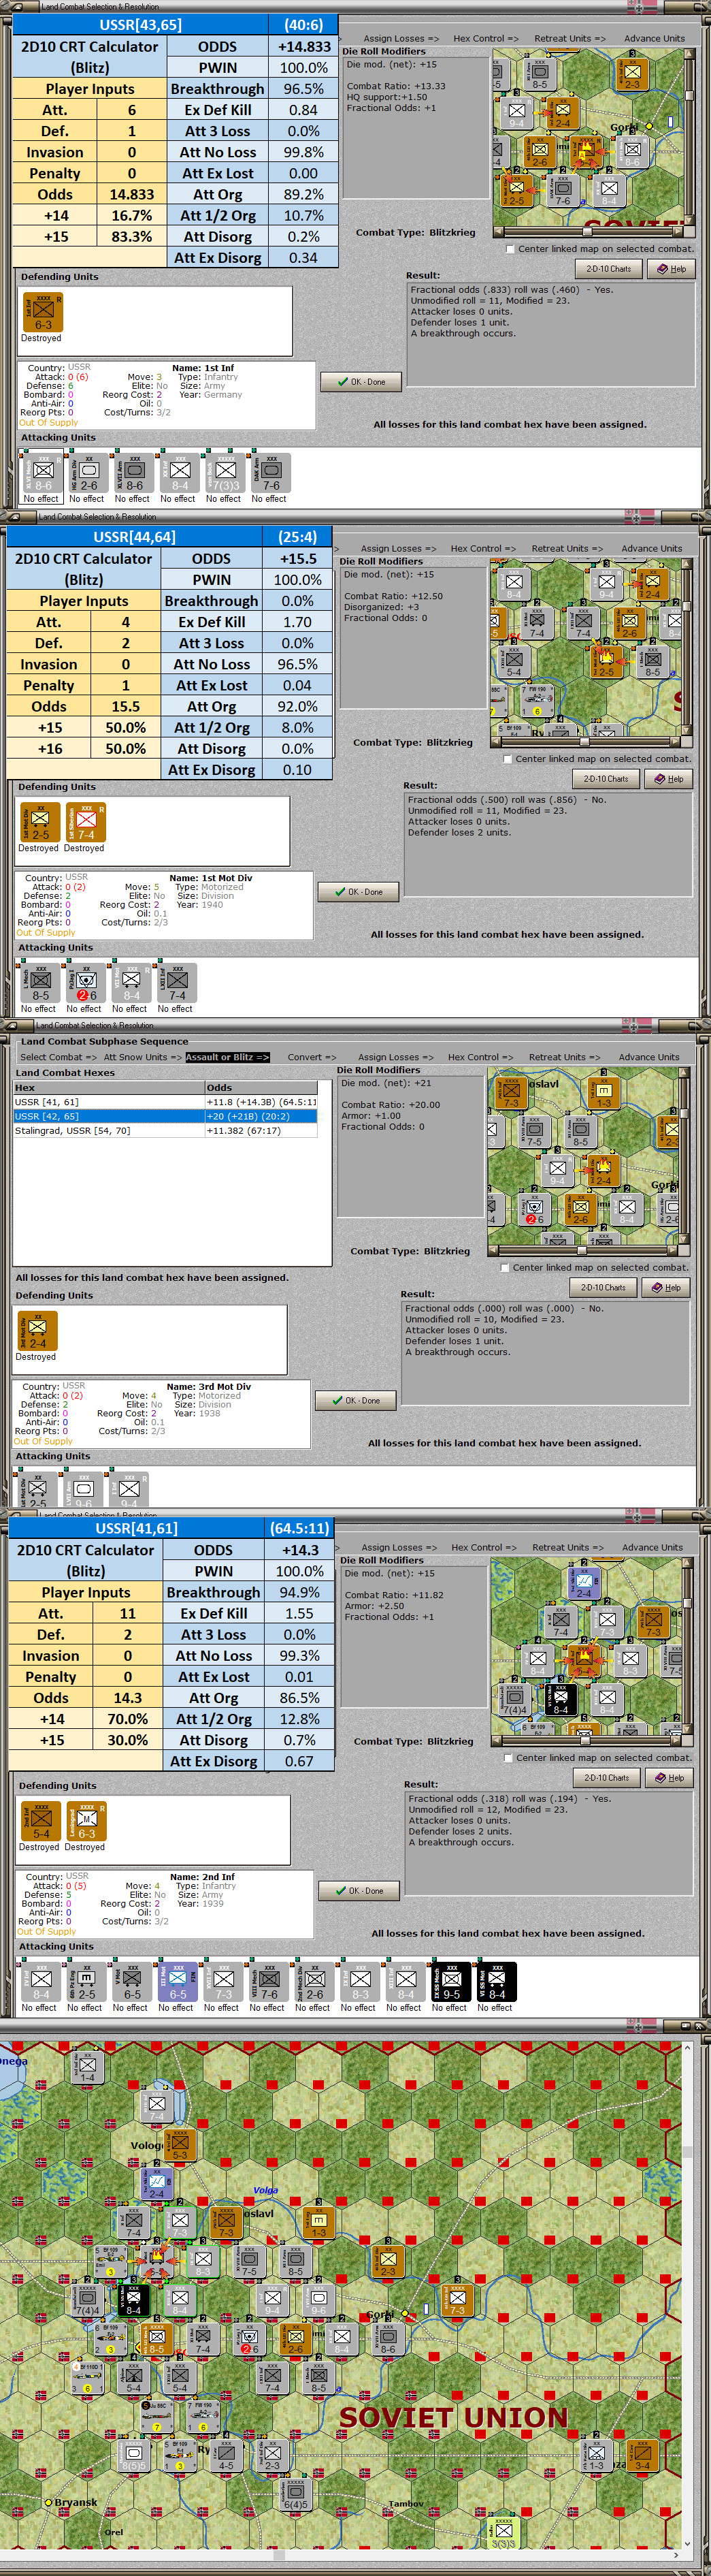Go to Convert step in subphase sequence

[312, 1057]
